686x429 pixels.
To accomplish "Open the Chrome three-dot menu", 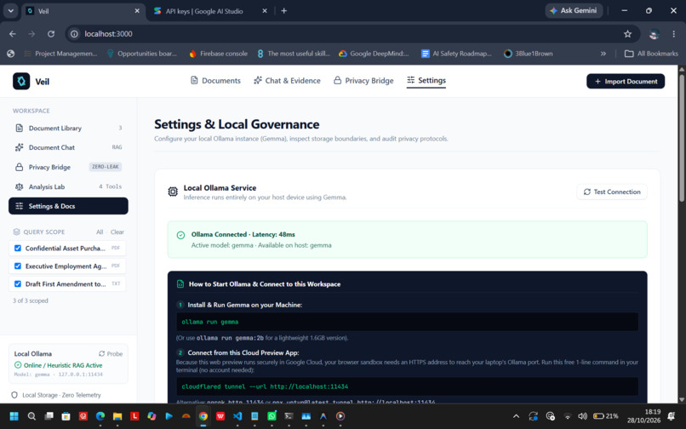I will (673, 34).
